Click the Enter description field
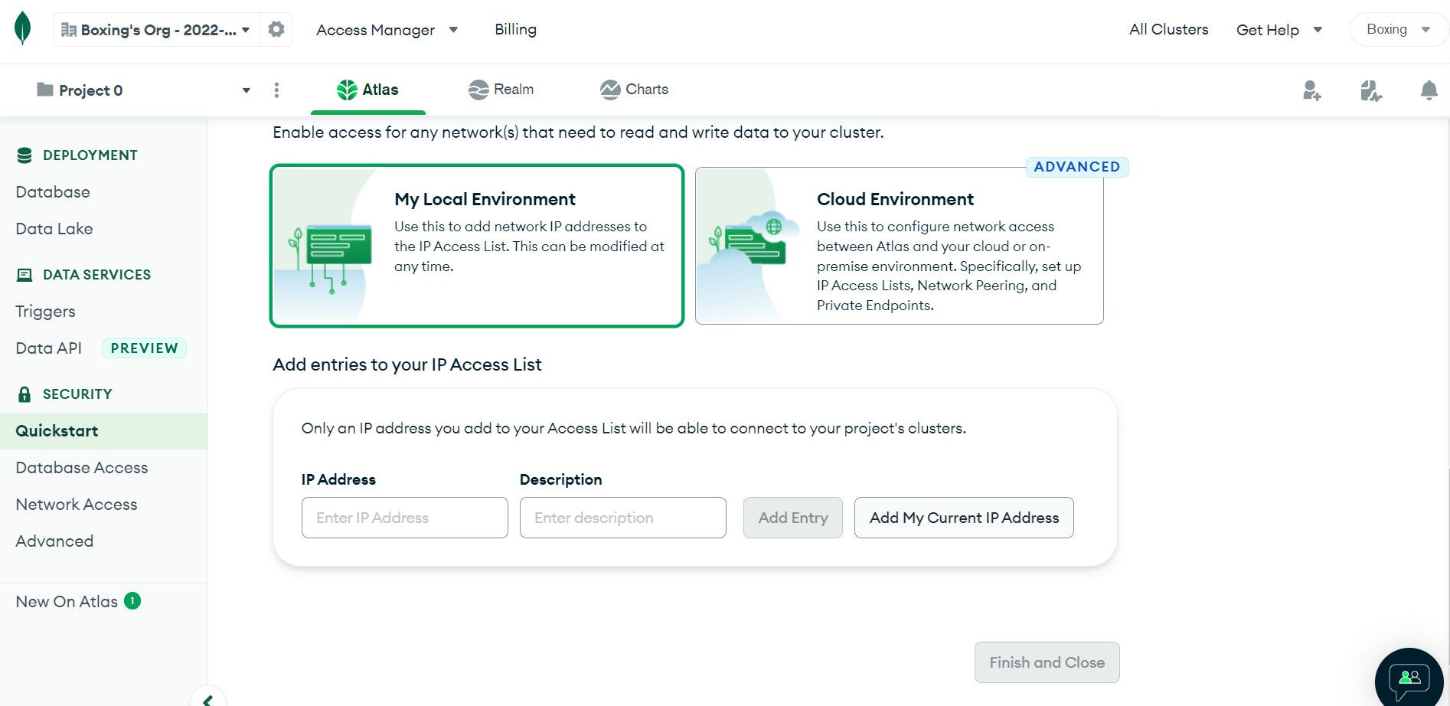The width and height of the screenshot is (1450, 706). (622, 518)
